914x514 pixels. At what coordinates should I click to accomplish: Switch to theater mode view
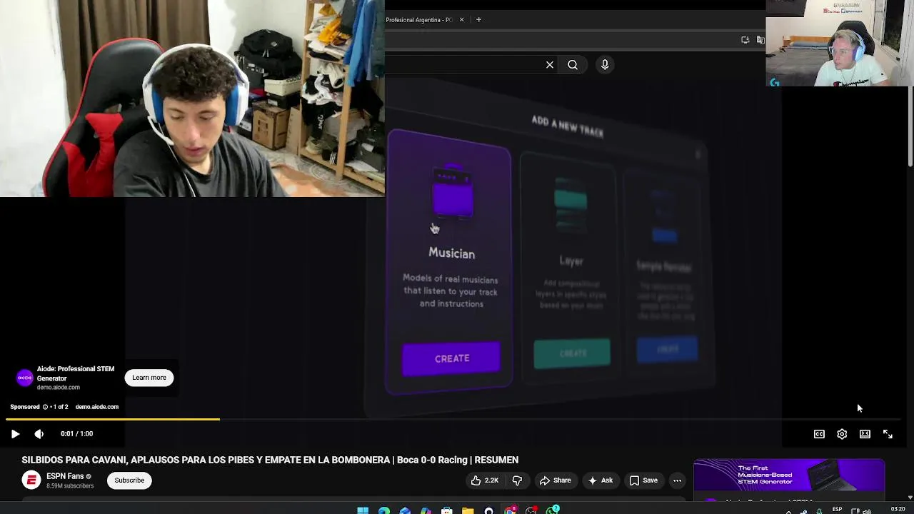point(865,434)
